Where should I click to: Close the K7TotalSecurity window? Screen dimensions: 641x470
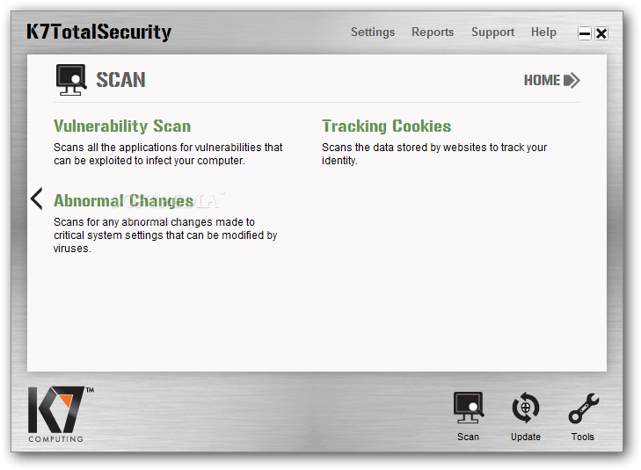coord(601,33)
